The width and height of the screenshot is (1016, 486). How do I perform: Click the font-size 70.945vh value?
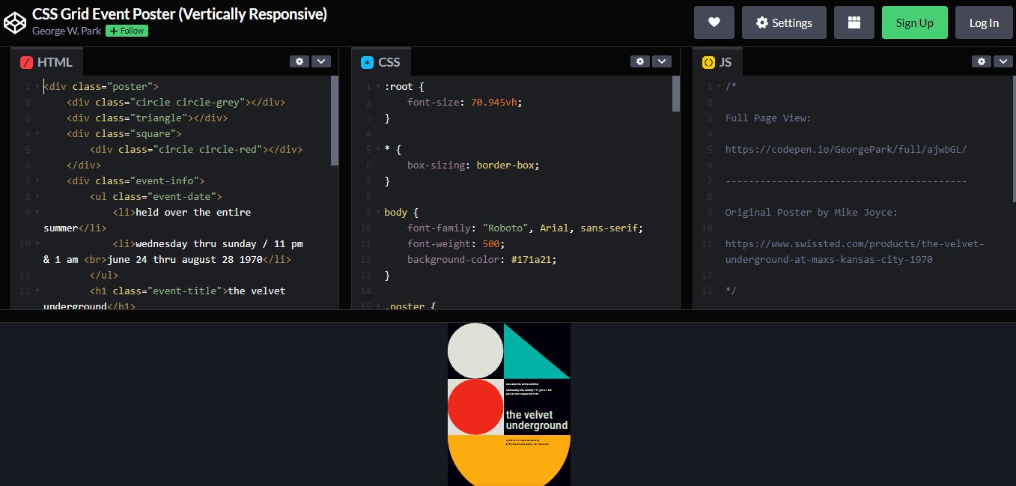point(493,103)
